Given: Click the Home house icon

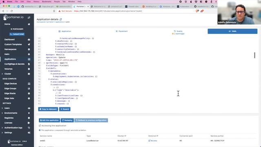Looking at the screenshot, I should (x=29, y=24).
